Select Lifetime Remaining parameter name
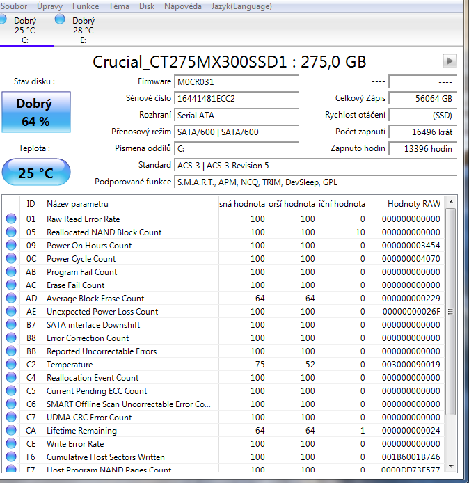Image resolution: width=469 pixels, height=483 pixels. (x=81, y=431)
